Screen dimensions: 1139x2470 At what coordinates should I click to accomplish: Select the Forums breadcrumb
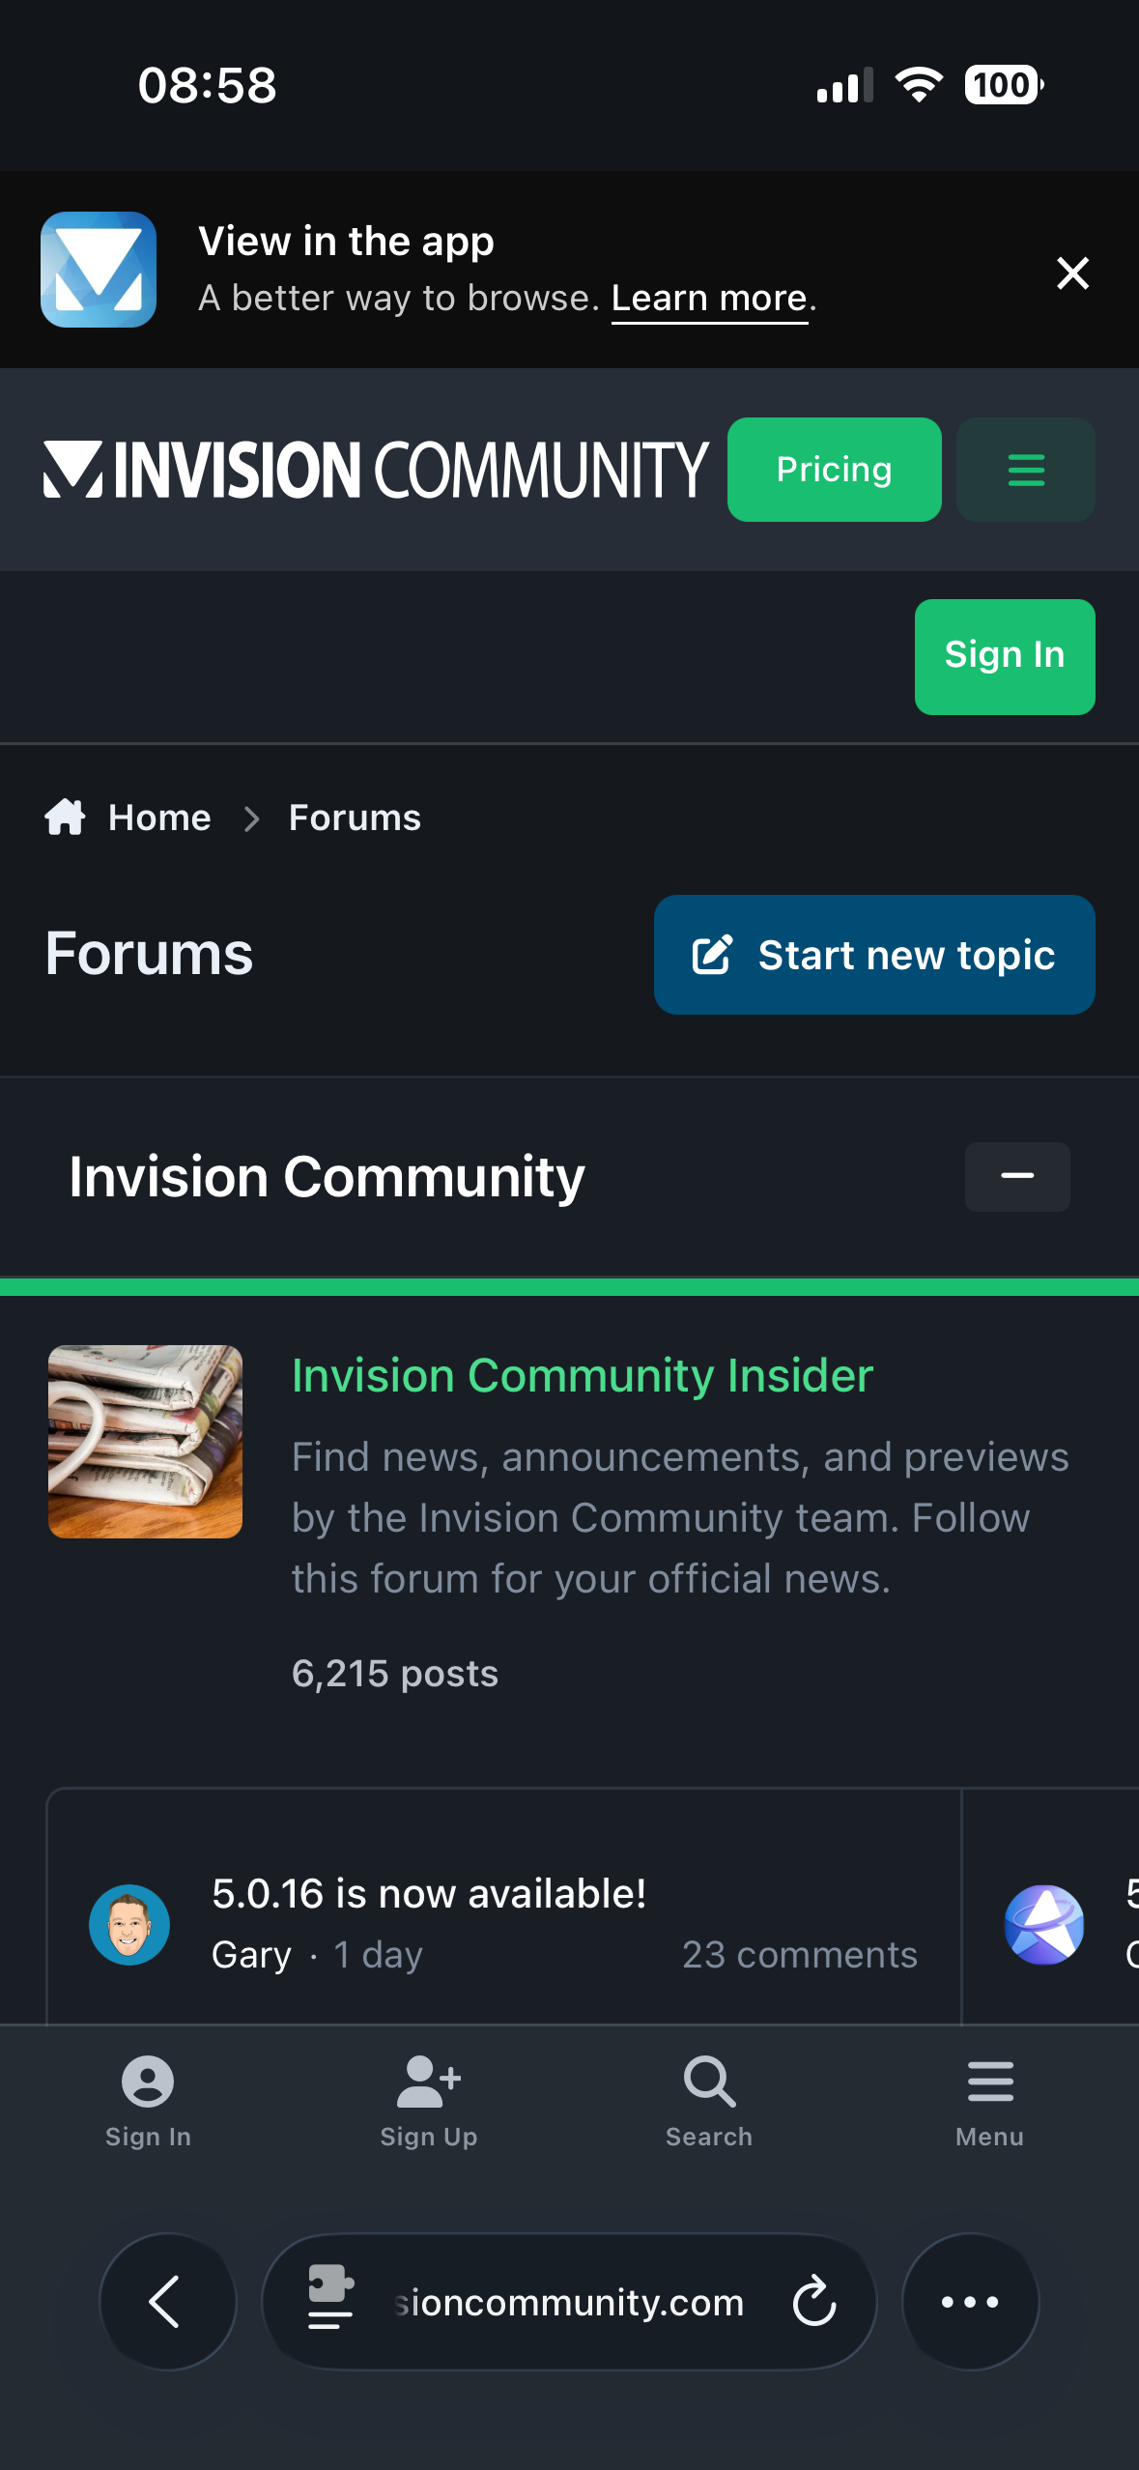click(355, 818)
